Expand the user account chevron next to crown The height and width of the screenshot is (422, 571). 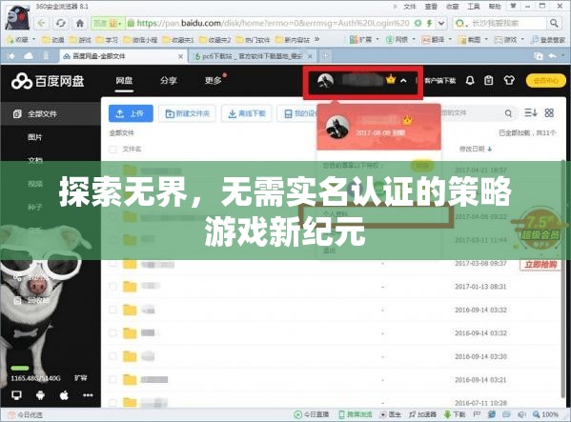coord(403,80)
